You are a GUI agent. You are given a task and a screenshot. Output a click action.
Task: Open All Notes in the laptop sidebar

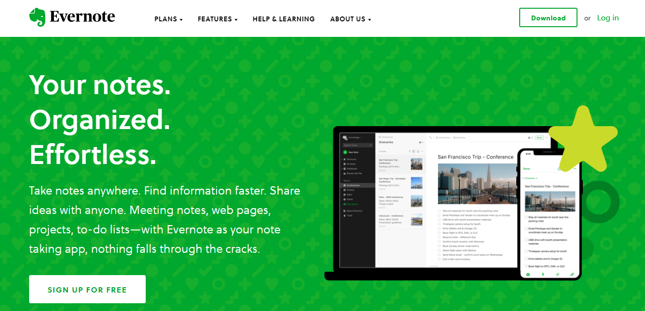click(x=350, y=164)
